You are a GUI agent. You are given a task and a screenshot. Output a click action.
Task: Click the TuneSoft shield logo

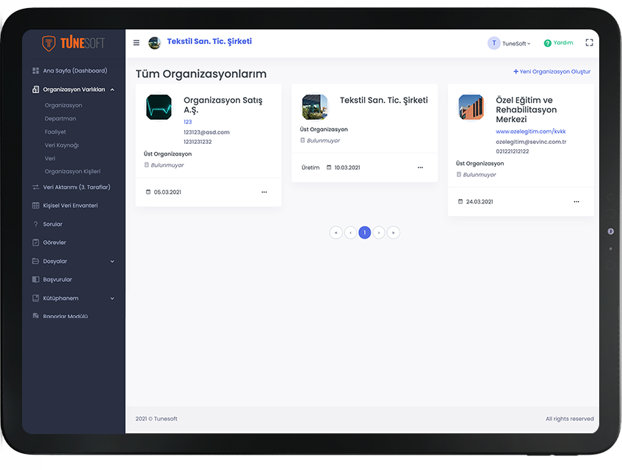click(48, 43)
